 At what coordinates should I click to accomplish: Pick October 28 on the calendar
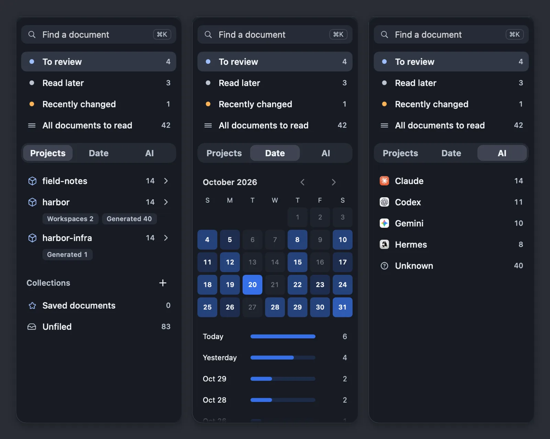pyautogui.click(x=275, y=307)
